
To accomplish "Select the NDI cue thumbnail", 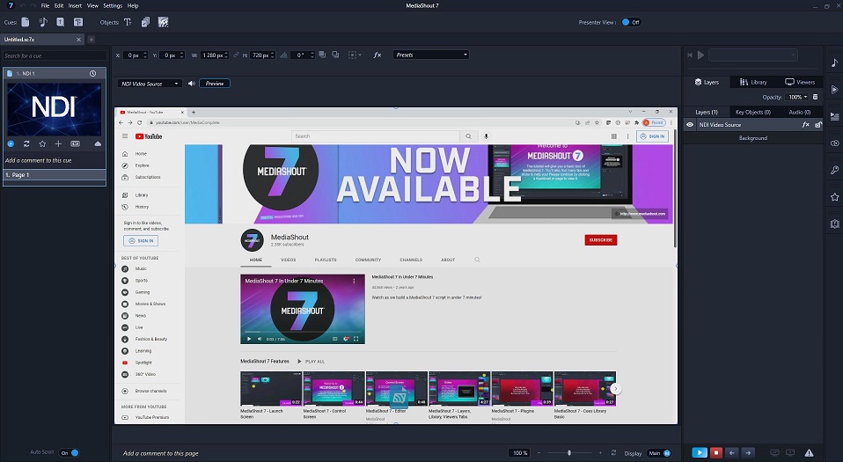I will (x=54, y=109).
